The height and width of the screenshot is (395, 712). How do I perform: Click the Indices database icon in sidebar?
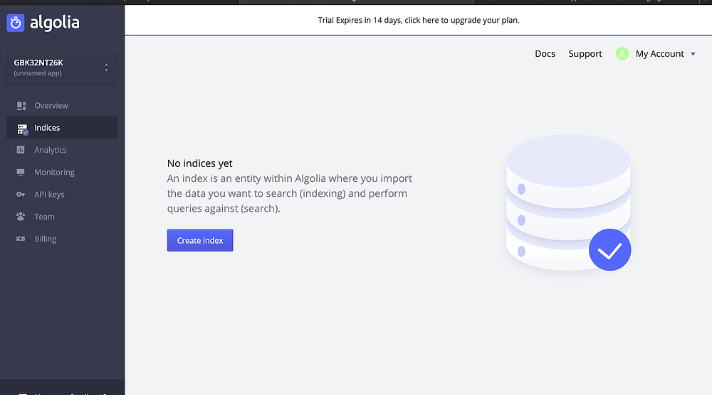point(22,129)
